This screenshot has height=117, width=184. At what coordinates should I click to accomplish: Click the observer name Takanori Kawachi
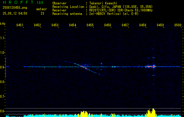103,3
